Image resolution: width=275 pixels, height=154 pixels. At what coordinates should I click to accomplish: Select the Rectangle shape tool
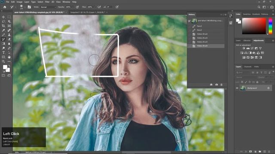3,57
